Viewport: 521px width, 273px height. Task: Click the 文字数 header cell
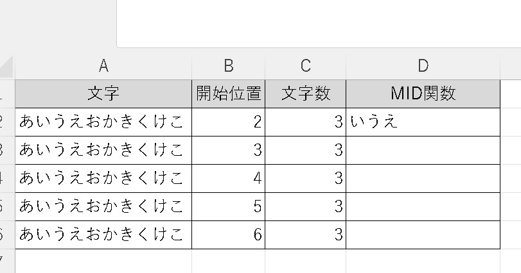305,94
